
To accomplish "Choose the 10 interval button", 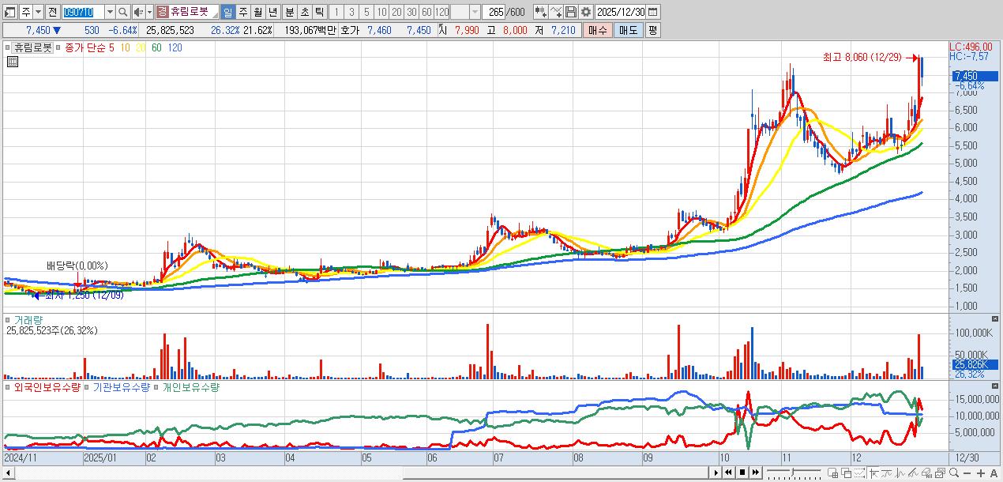I will (381, 12).
